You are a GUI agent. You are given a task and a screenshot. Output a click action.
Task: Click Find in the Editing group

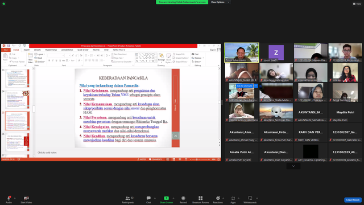(x=195, y=54)
